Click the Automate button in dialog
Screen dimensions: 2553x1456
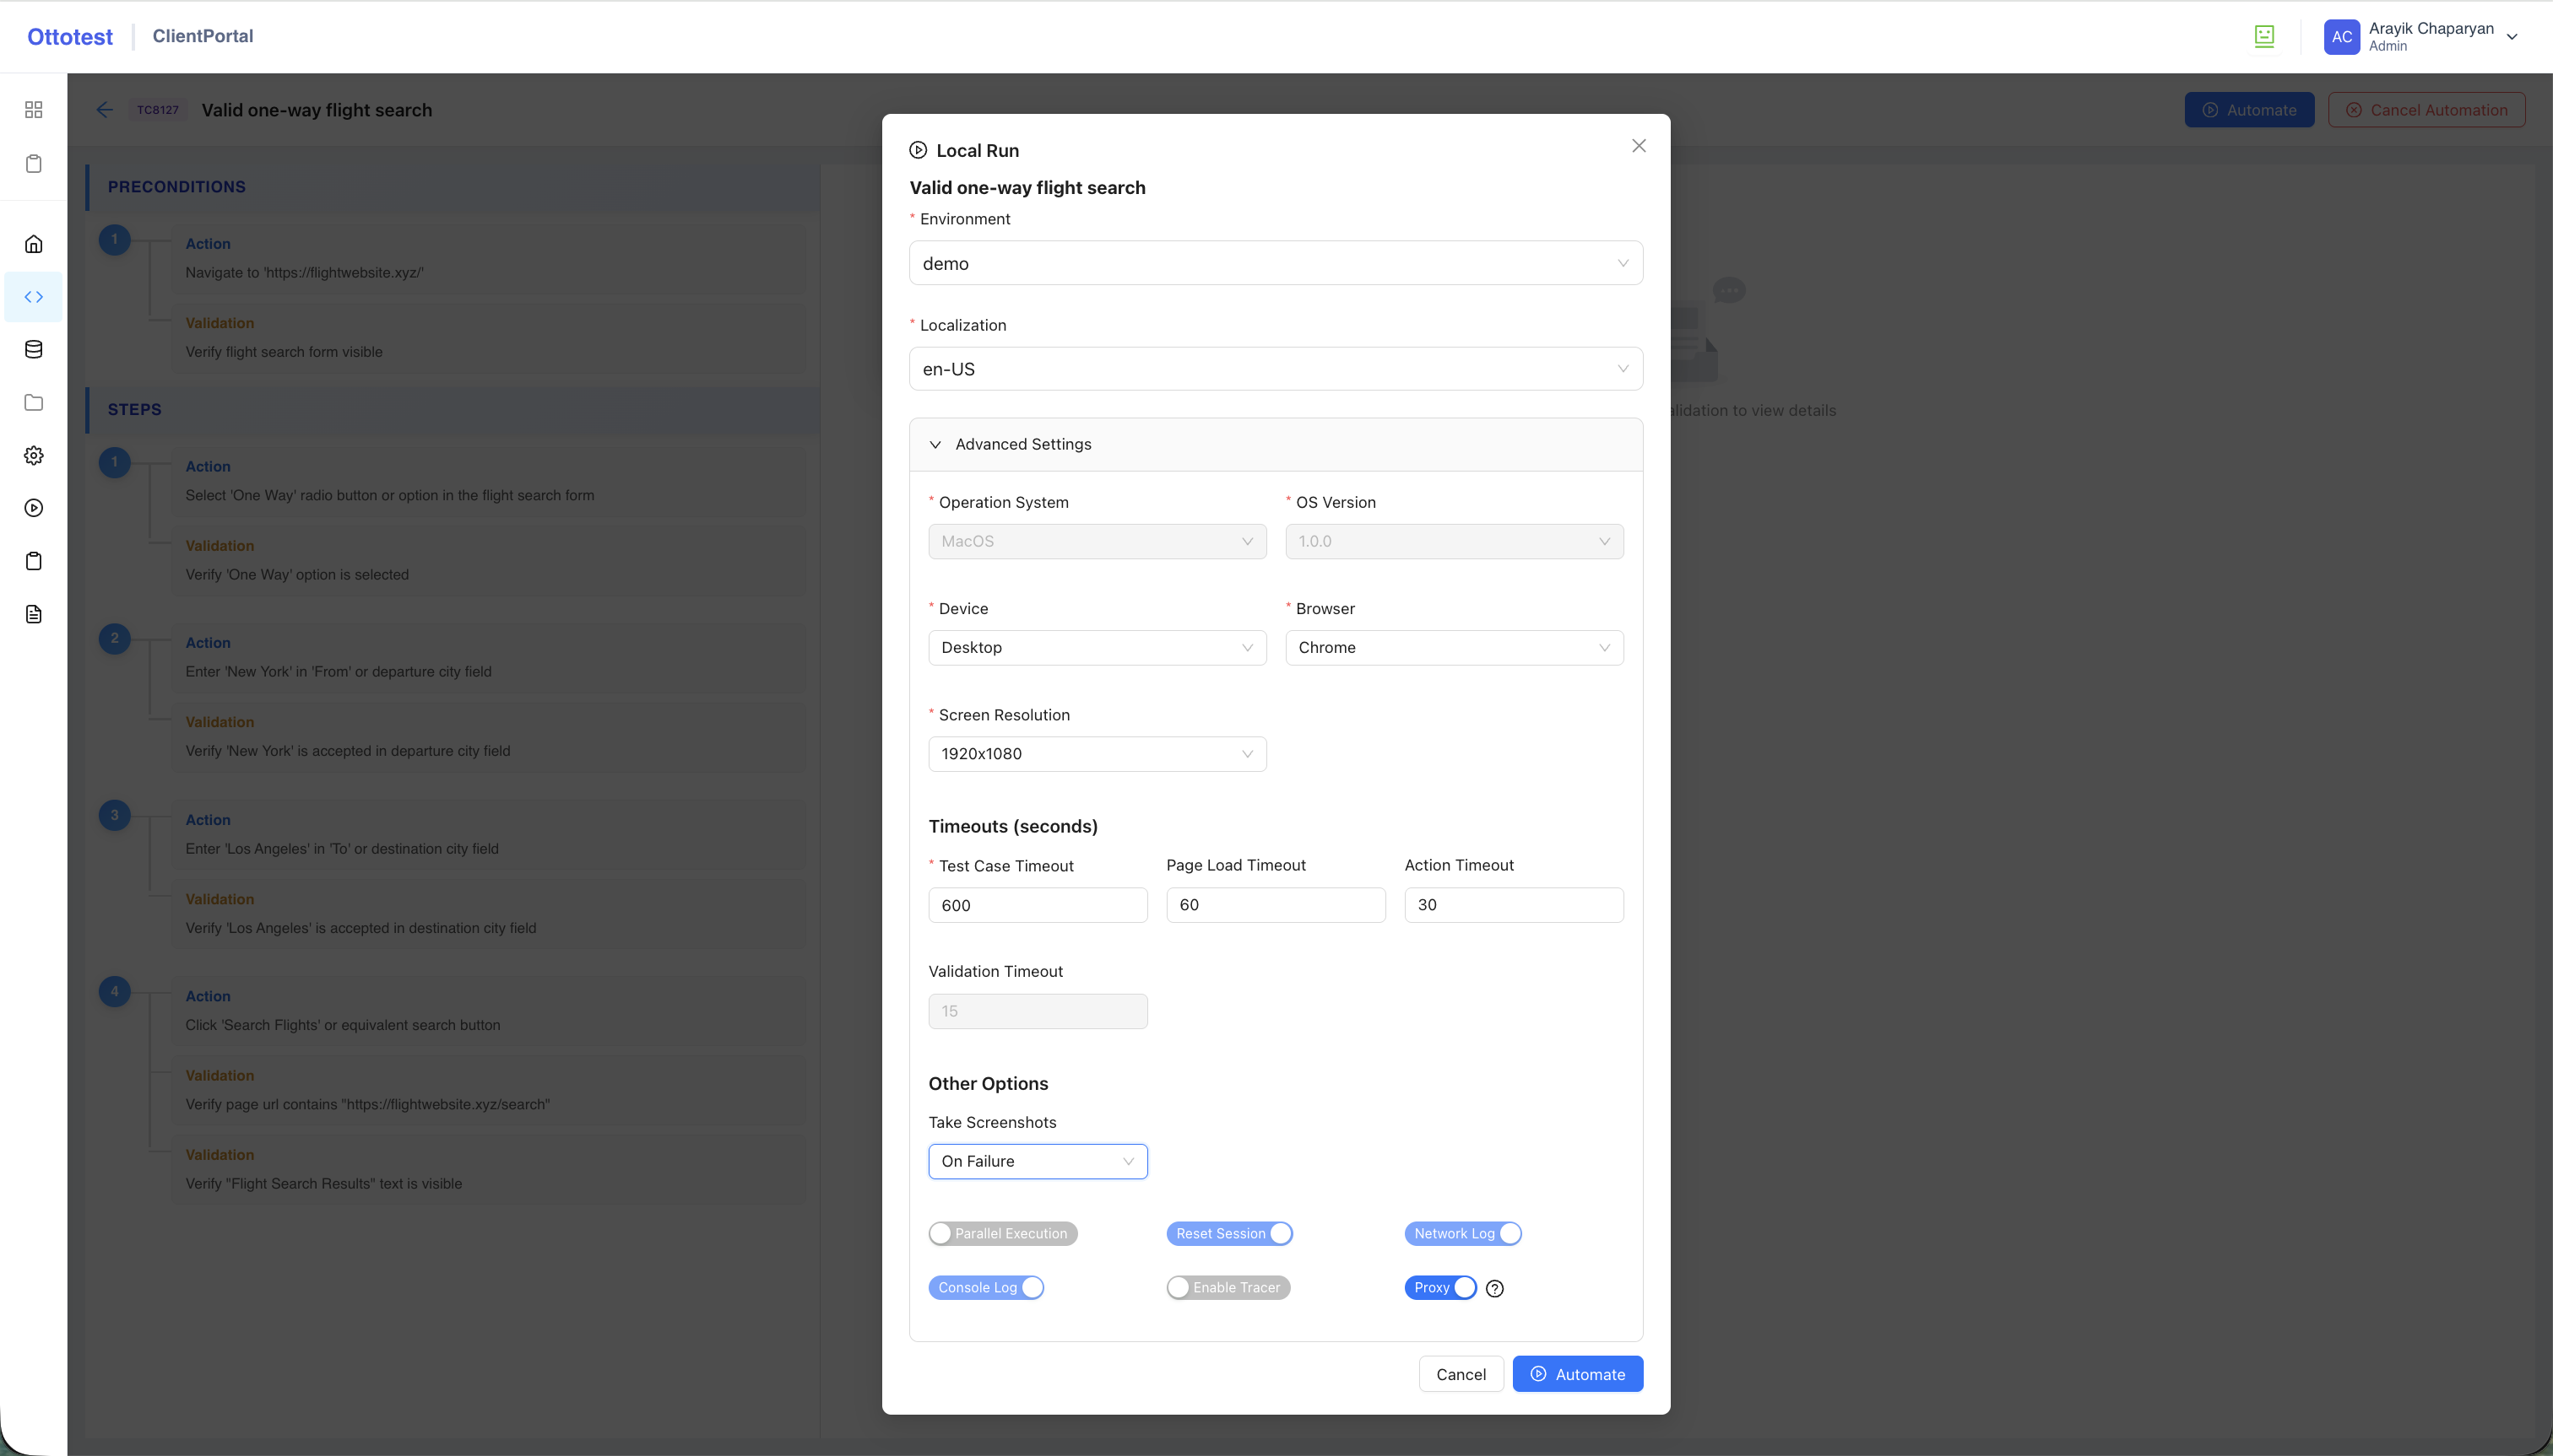point(1576,1374)
